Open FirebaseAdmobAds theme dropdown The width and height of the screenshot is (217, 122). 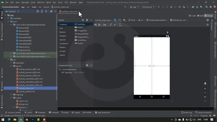[x=157, y=20]
